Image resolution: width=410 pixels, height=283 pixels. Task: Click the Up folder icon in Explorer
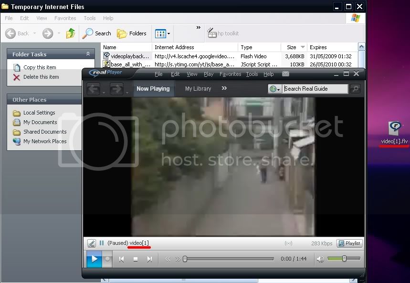tap(71, 33)
